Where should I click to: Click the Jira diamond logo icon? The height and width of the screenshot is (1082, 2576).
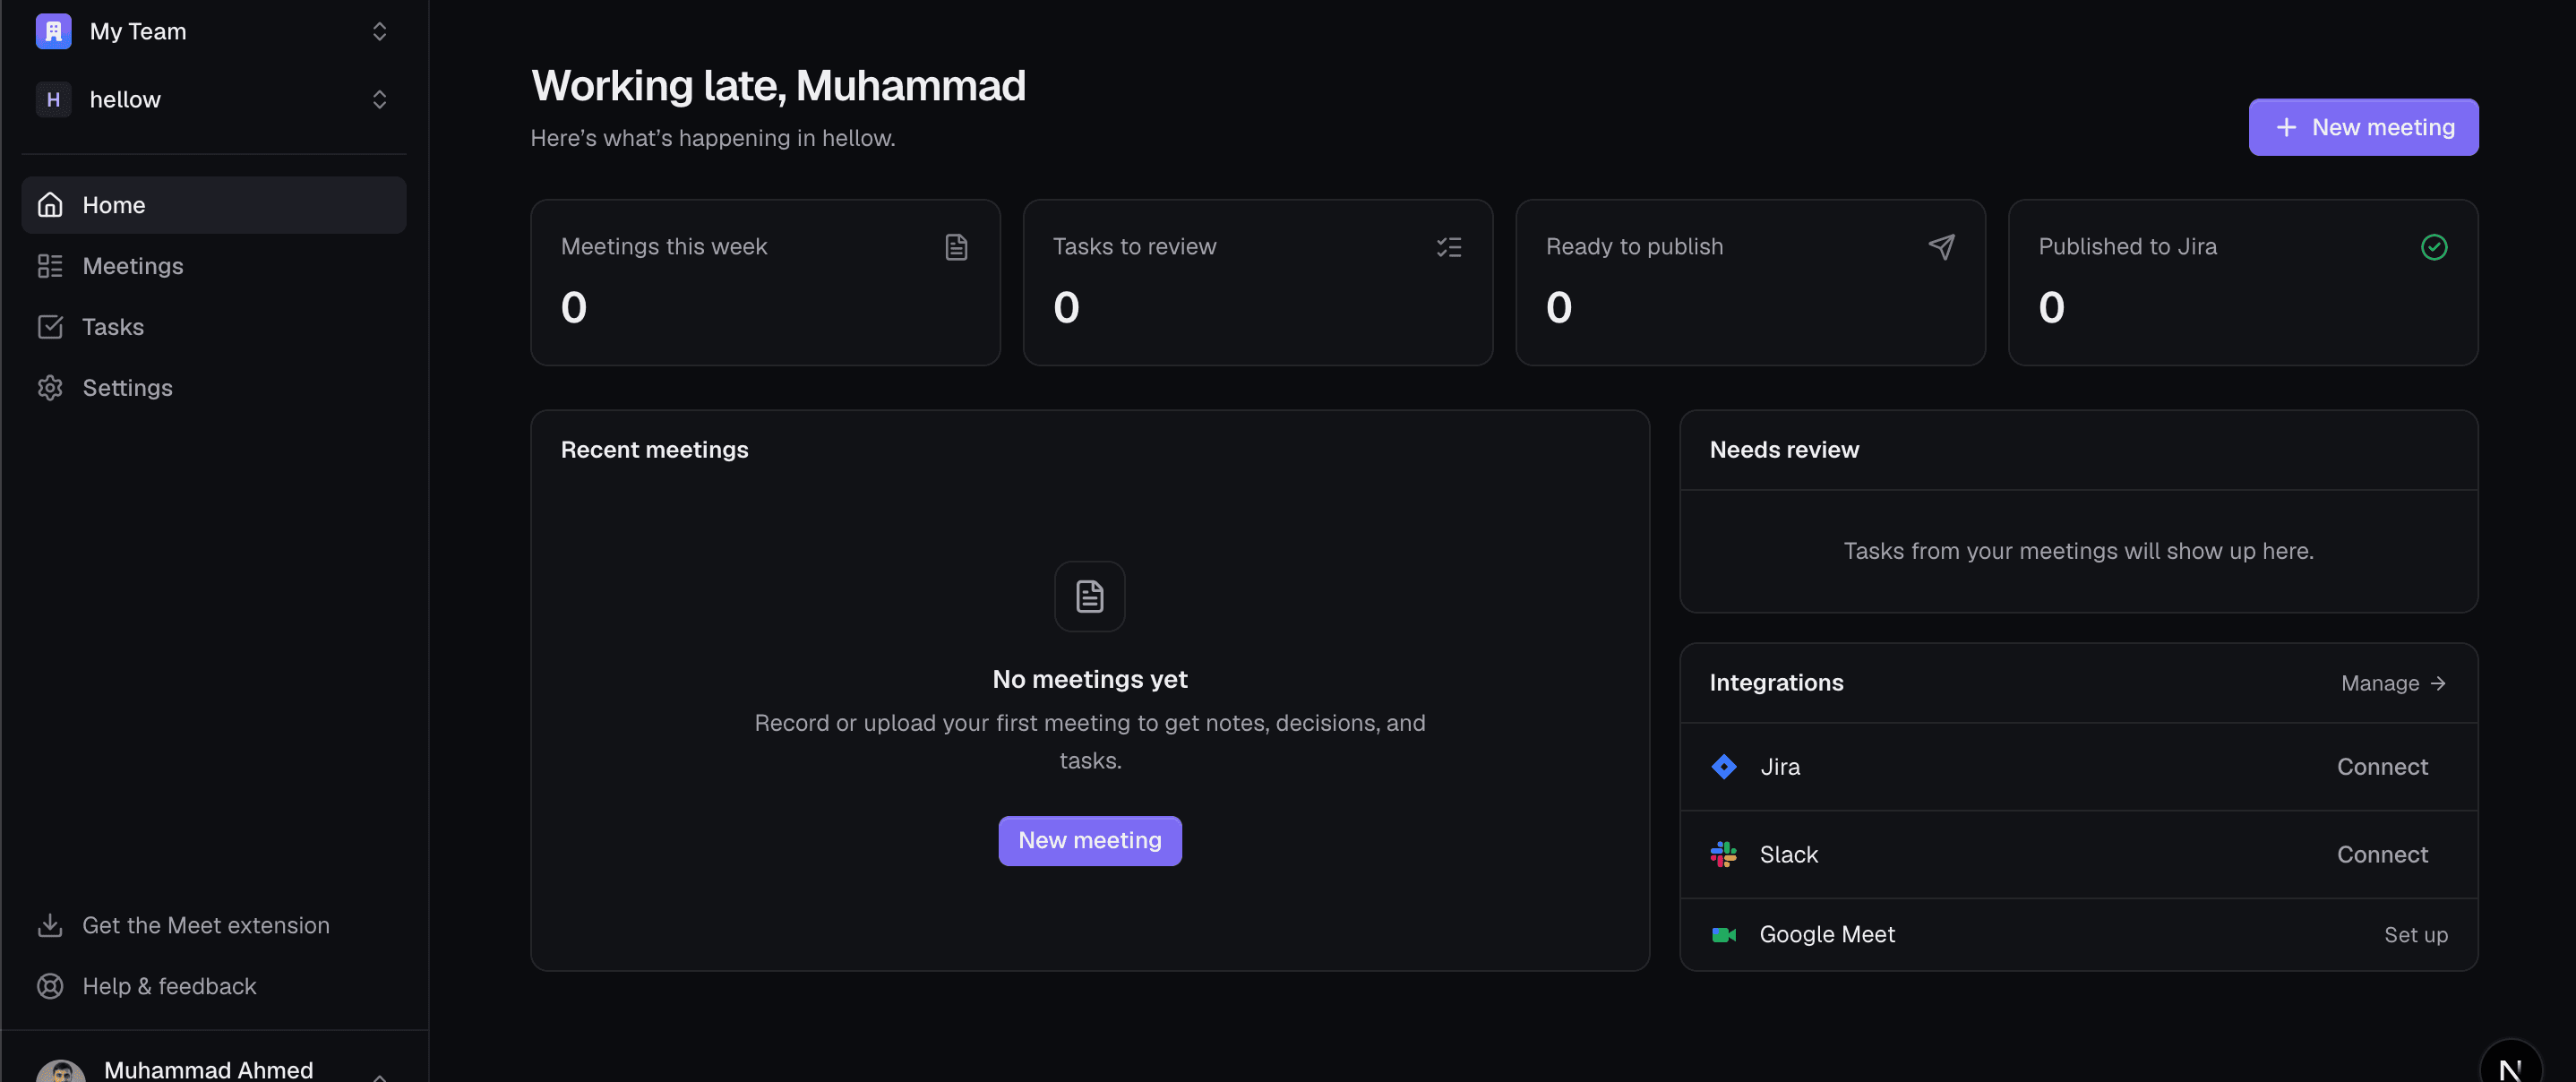[1724, 767]
